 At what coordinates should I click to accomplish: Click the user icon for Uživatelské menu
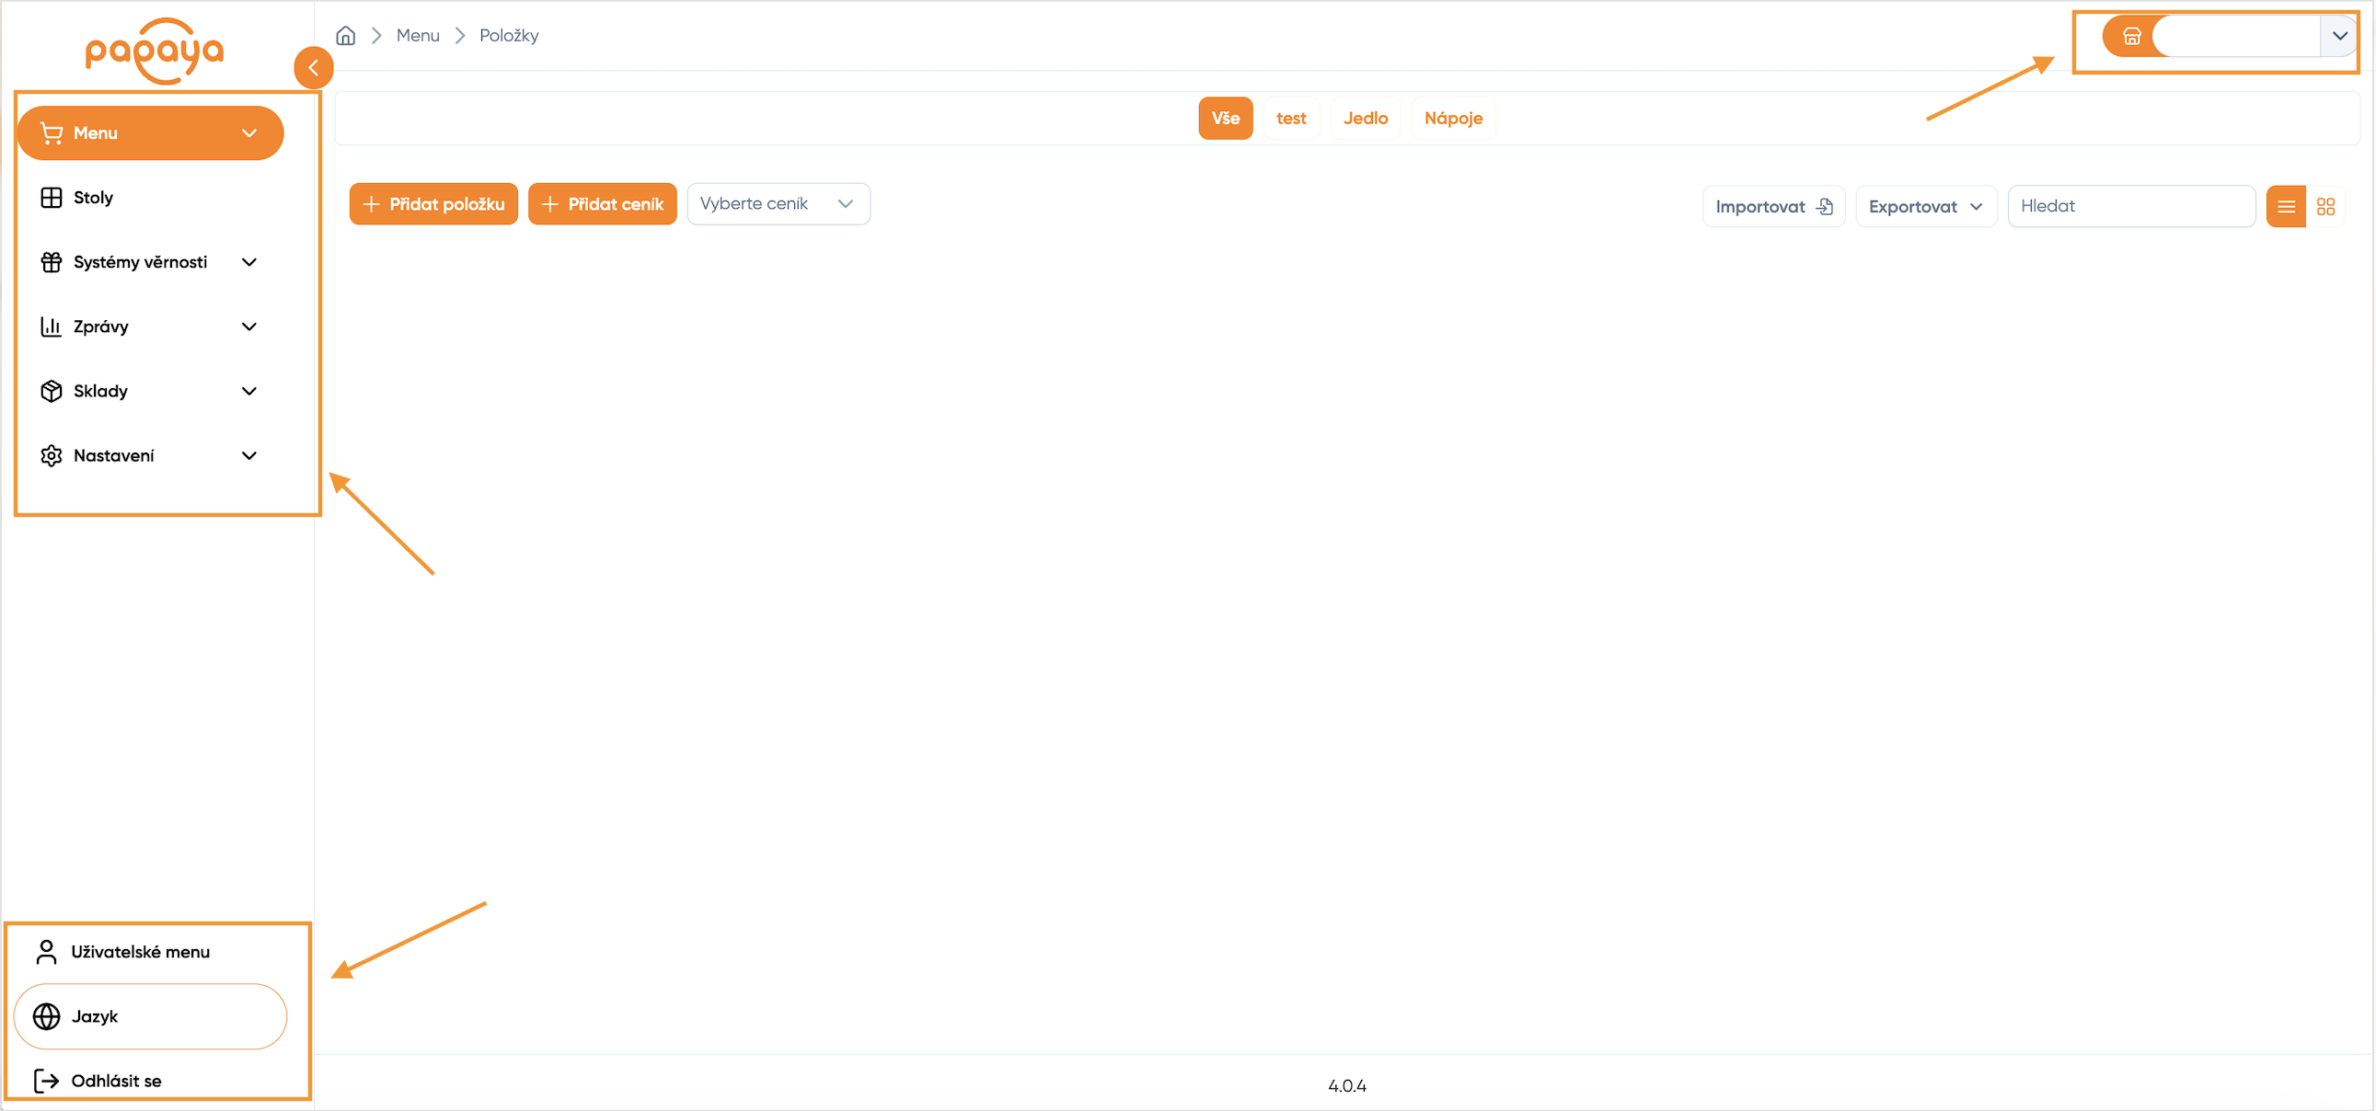coord(46,952)
